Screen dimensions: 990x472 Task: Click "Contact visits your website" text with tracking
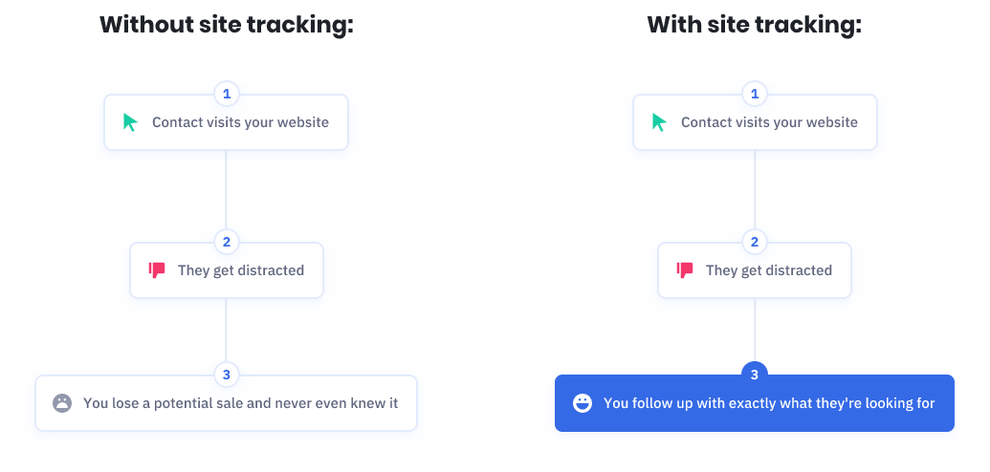769,122
